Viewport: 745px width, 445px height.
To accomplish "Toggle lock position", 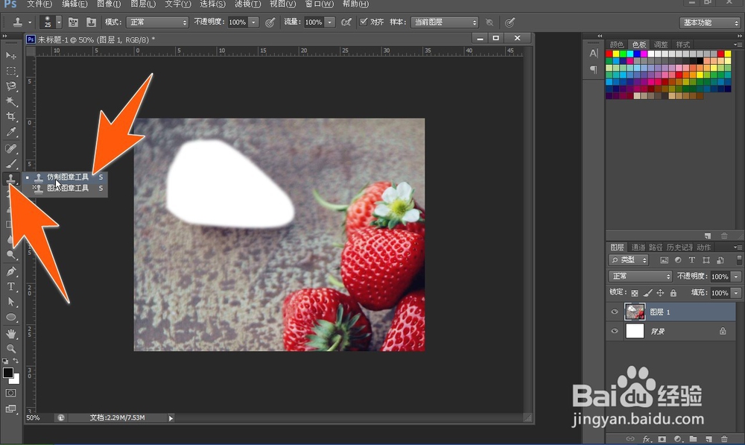I will pos(660,293).
